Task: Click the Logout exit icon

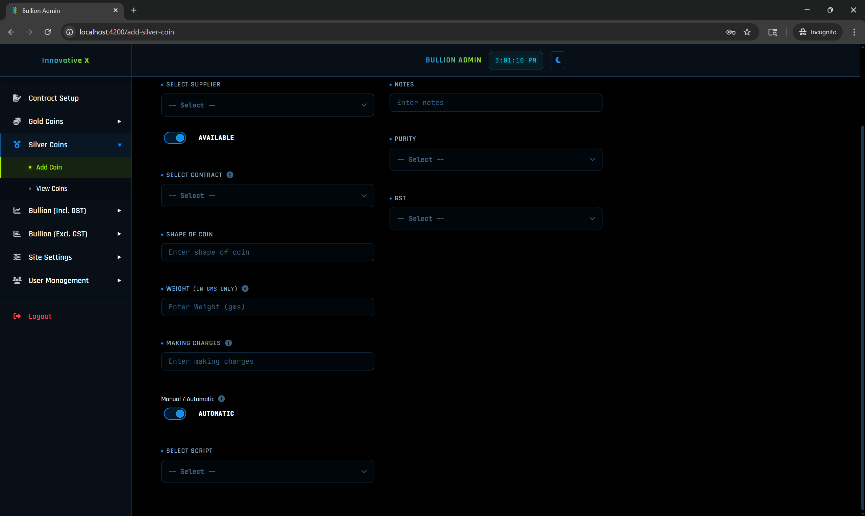Action: pyautogui.click(x=17, y=316)
